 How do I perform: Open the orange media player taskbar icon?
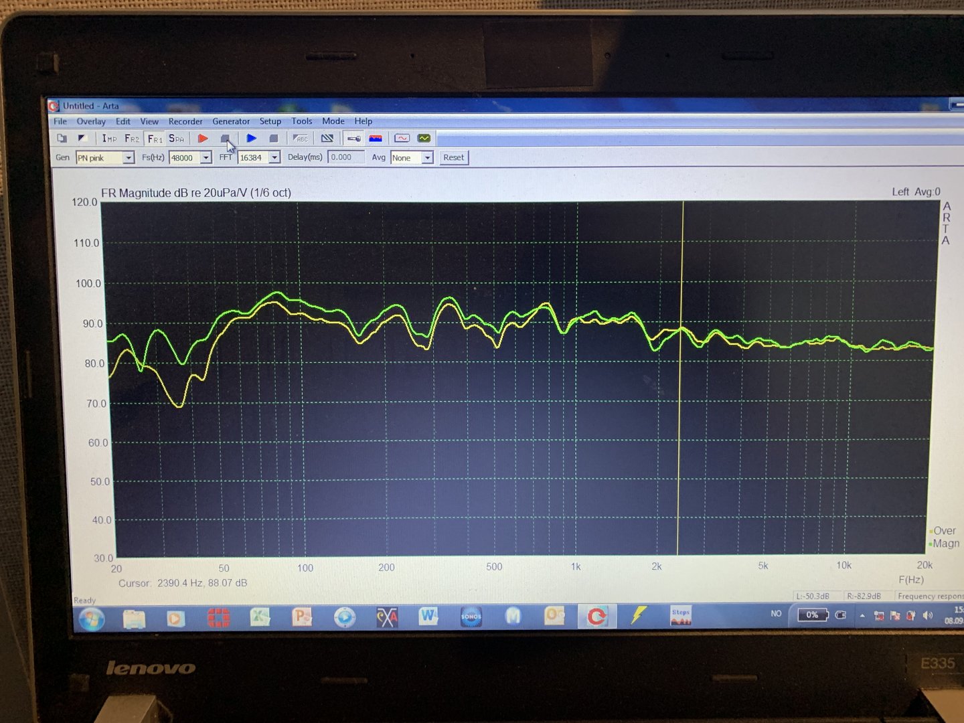point(175,618)
